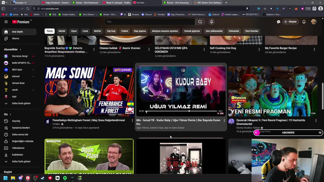Go to Ana Sayfa in sidebar
The width and height of the screenshot is (324, 182).
pyautogui.click(x=19, y=32)
